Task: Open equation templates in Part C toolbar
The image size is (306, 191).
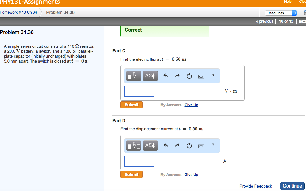Action: click(x=133, y=76)
